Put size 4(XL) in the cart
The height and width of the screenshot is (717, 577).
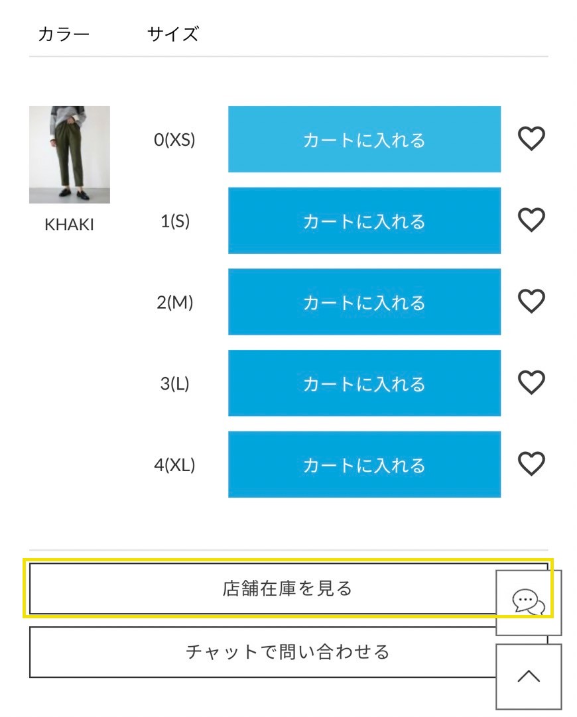(364, 465)
